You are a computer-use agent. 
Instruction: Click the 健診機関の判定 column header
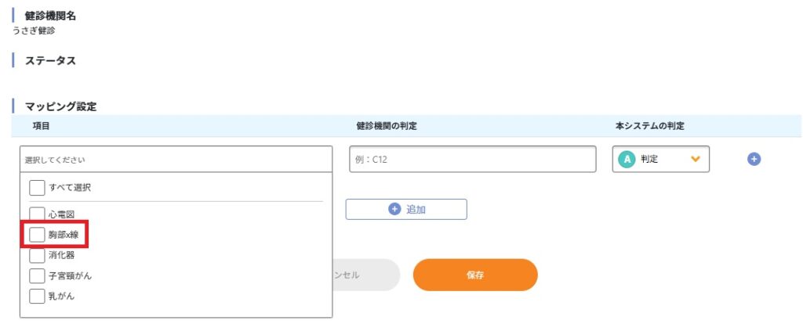386,126
